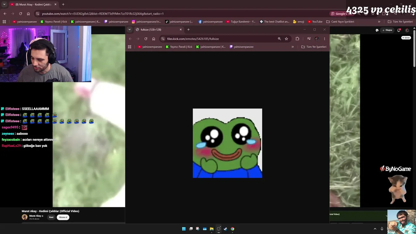Screen dimensions: 416x234
Task: Zoom icon in the emote window address bar
Action: (x=279, y=39)
